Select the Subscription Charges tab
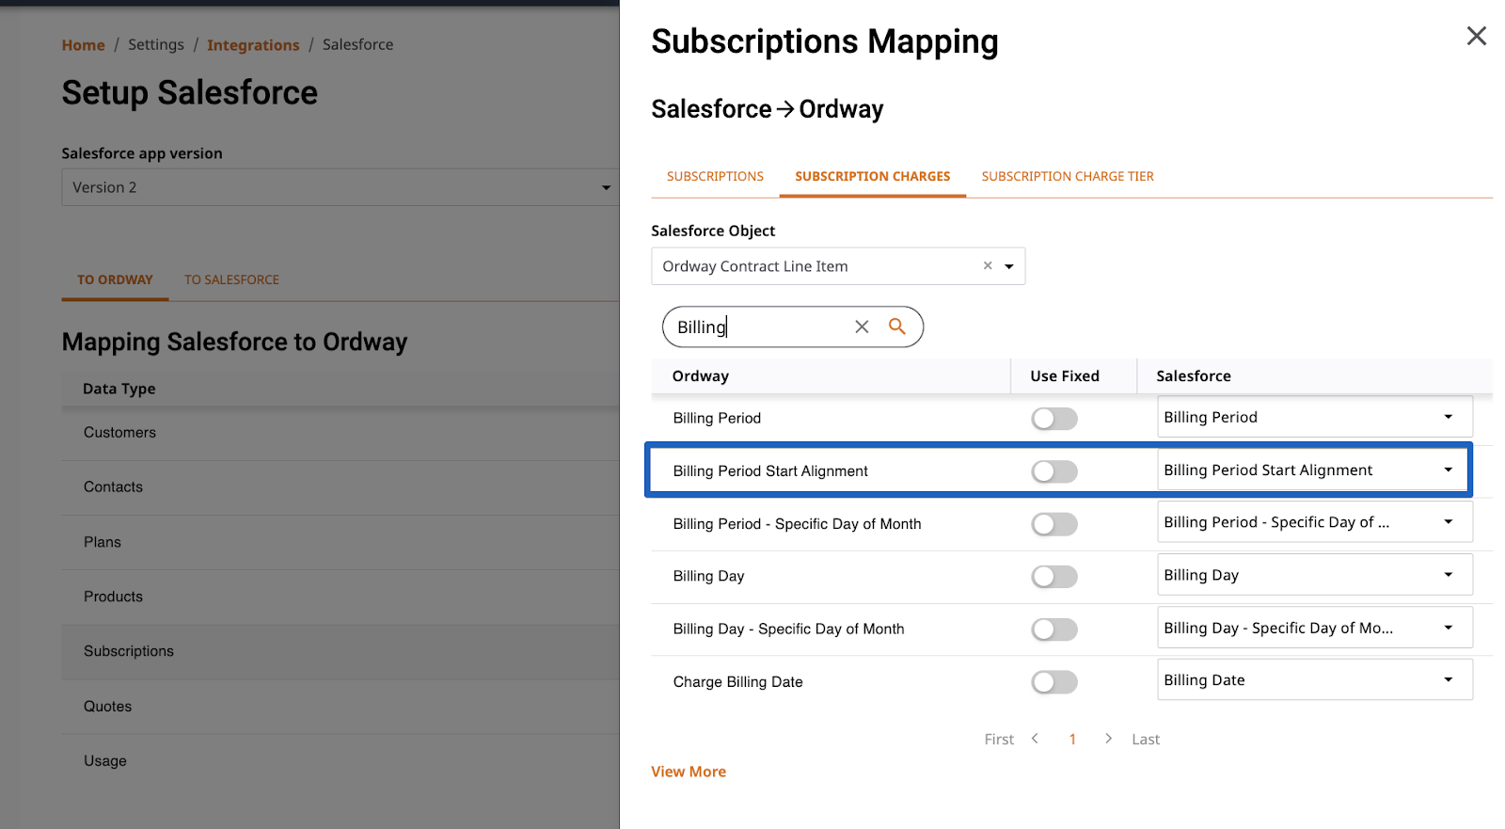This screenshot has width=1505, height=829. click(x=872, y=176)
